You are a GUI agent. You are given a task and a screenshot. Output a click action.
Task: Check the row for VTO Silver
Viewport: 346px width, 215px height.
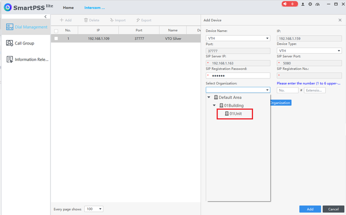(56, 38)
